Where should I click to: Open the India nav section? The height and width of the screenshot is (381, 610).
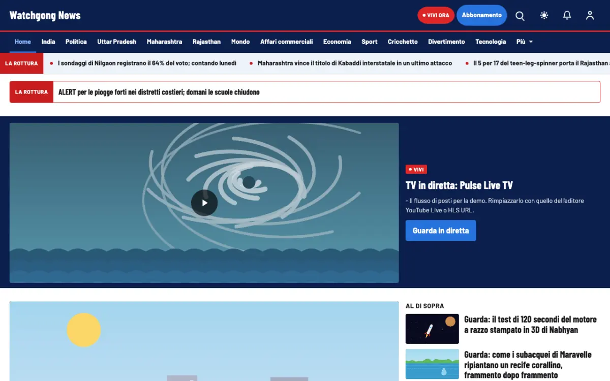48,42
